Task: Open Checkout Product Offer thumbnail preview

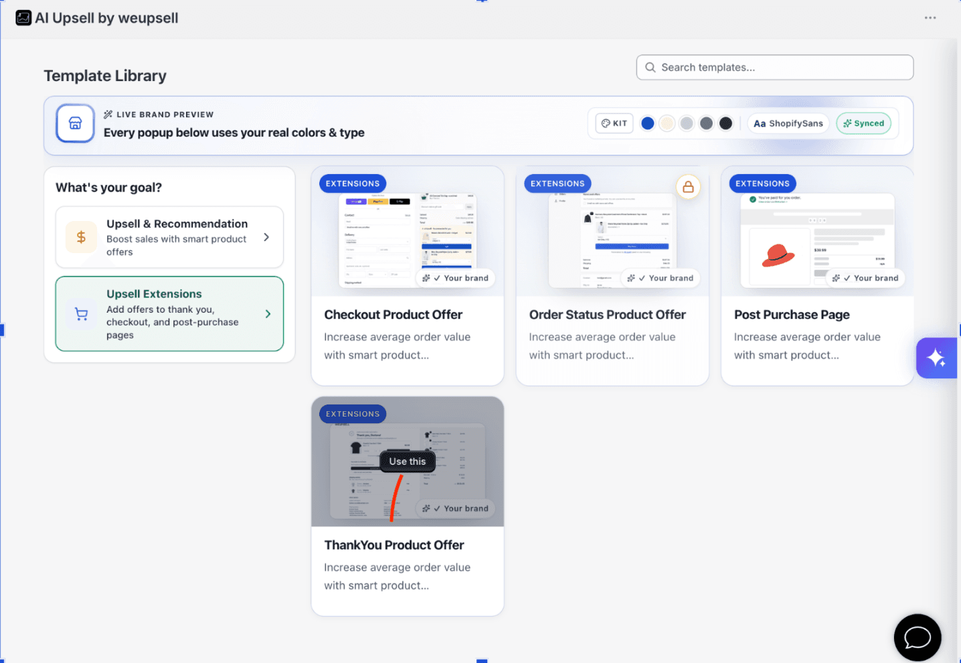Action: (x=408, y=231)
